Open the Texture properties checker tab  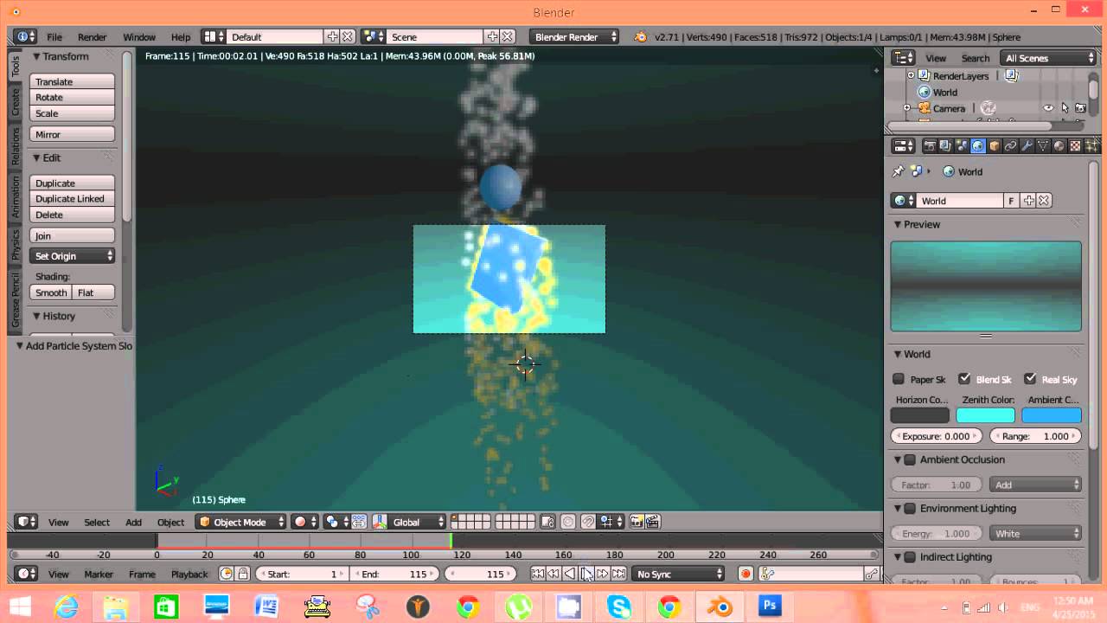click(1075, 146)
